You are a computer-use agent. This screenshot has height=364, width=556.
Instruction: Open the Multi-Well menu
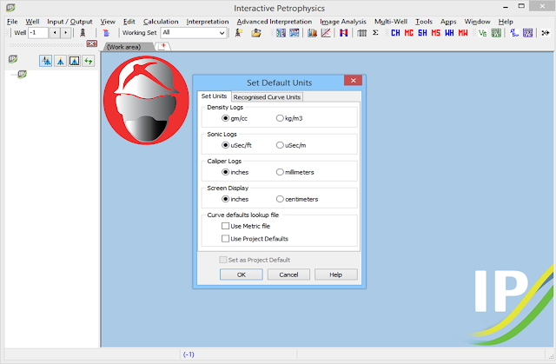click(x=391, y=22)
